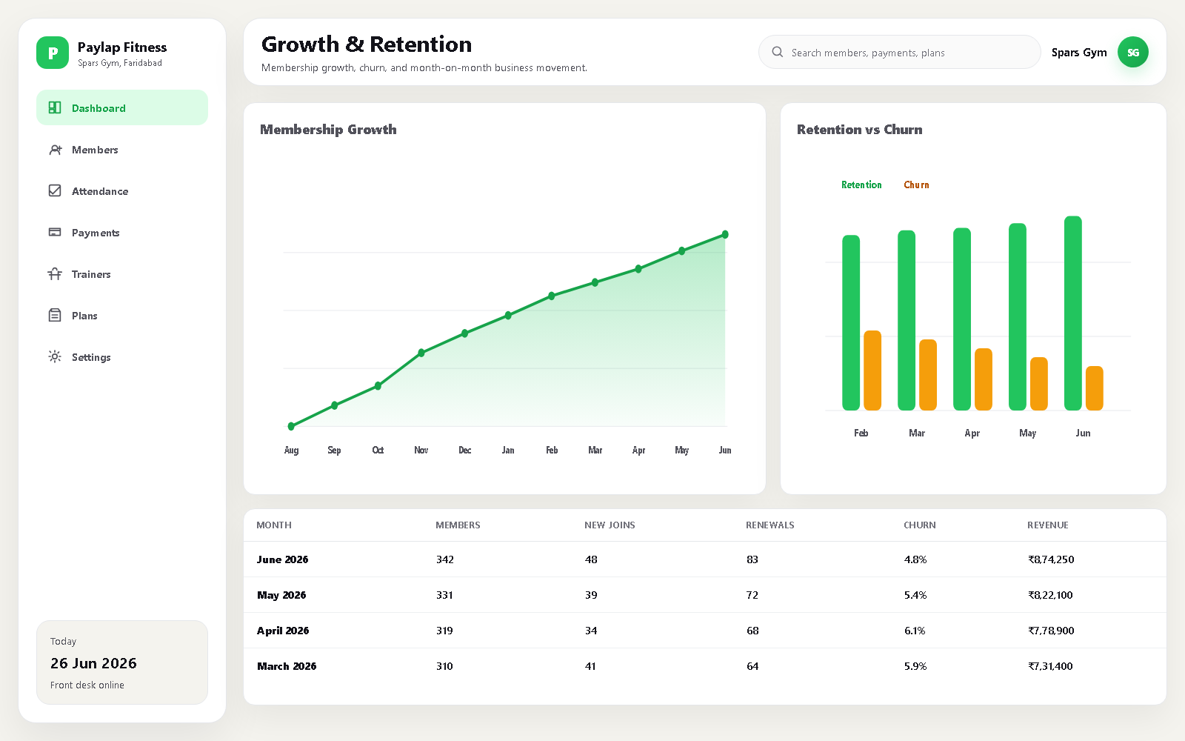The width and height of the screenshot is (1185, 741).
Task: Click the Jun data point on growth line
Action: click(725, 234)
